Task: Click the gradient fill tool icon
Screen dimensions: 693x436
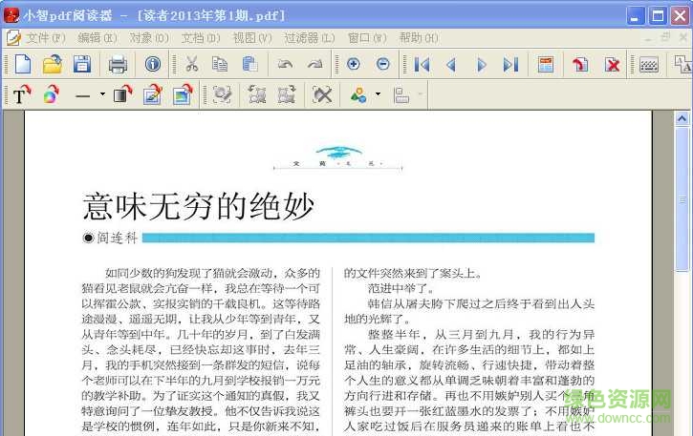Action: tap(123, 94)
